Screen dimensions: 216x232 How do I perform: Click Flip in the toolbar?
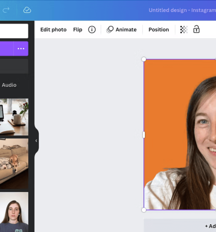[x=78, y=30]
